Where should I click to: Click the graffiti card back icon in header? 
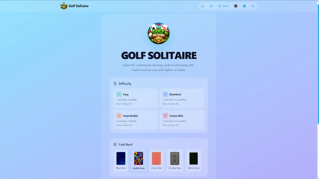236,6
